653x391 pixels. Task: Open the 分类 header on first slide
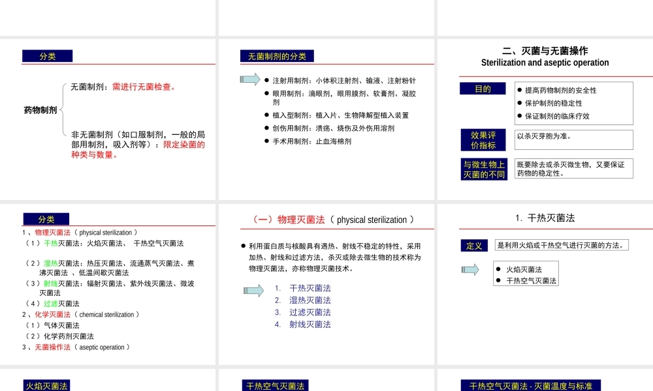46,55
